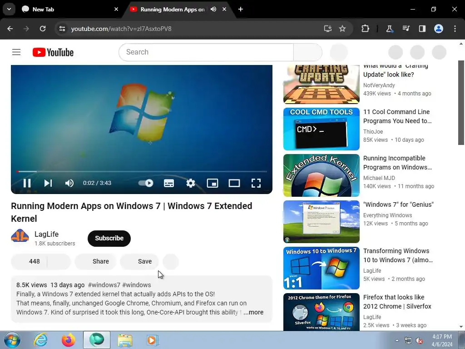
Task: Open media controls icon
Action: pyautogui.click(x=406, y=29)
